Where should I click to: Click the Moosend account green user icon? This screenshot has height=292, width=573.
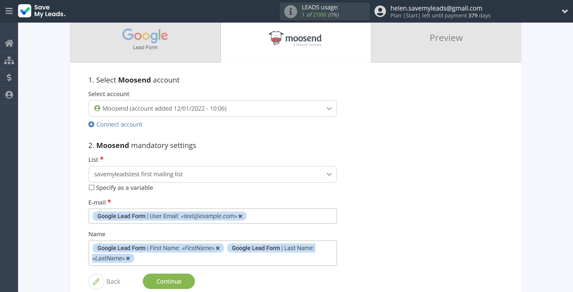coord(97,108)
